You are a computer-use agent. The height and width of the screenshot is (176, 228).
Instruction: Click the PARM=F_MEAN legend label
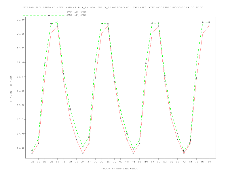pyautogui.click(x=77, y=15)
